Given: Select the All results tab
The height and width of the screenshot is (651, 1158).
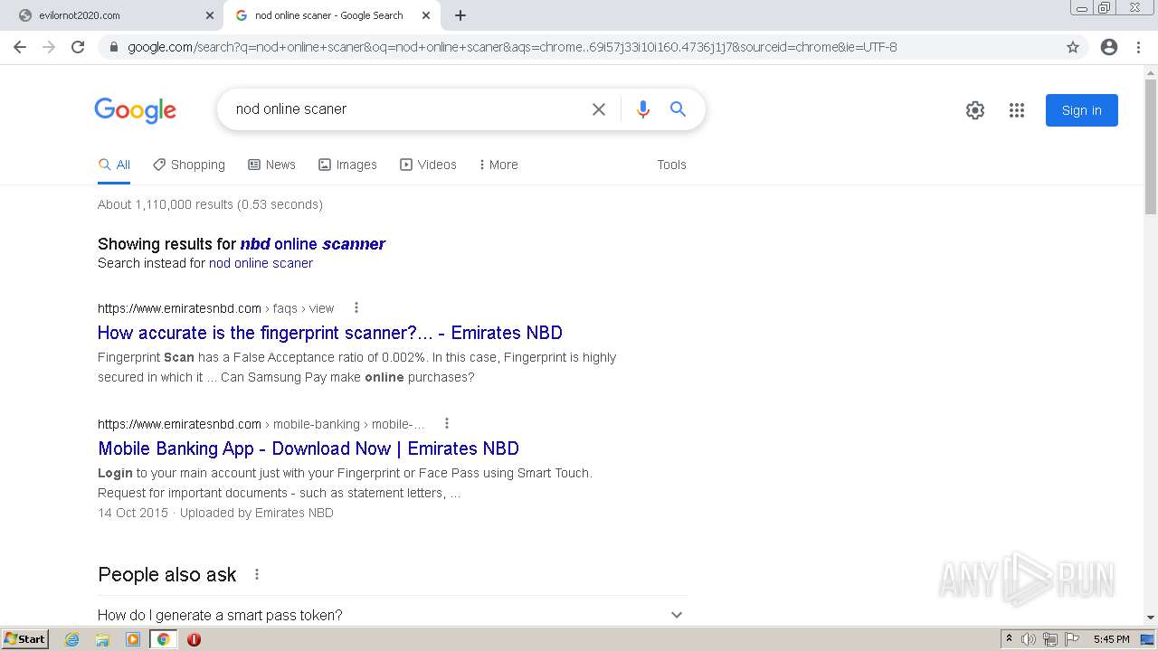Looking at the screenshot, I should click(114, 165).
